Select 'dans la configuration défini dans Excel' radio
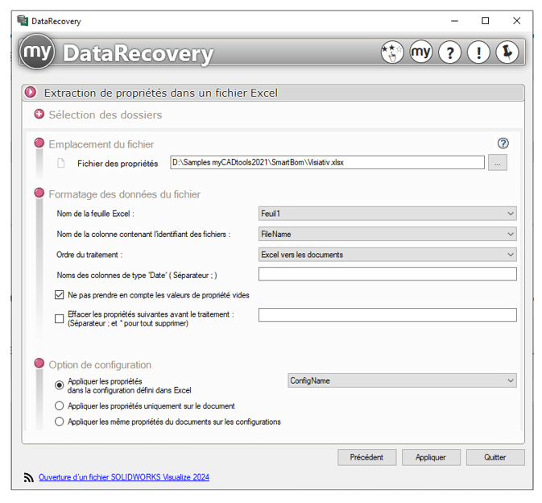The width and height of the screenshot is (542, 503). click(60, 385)
